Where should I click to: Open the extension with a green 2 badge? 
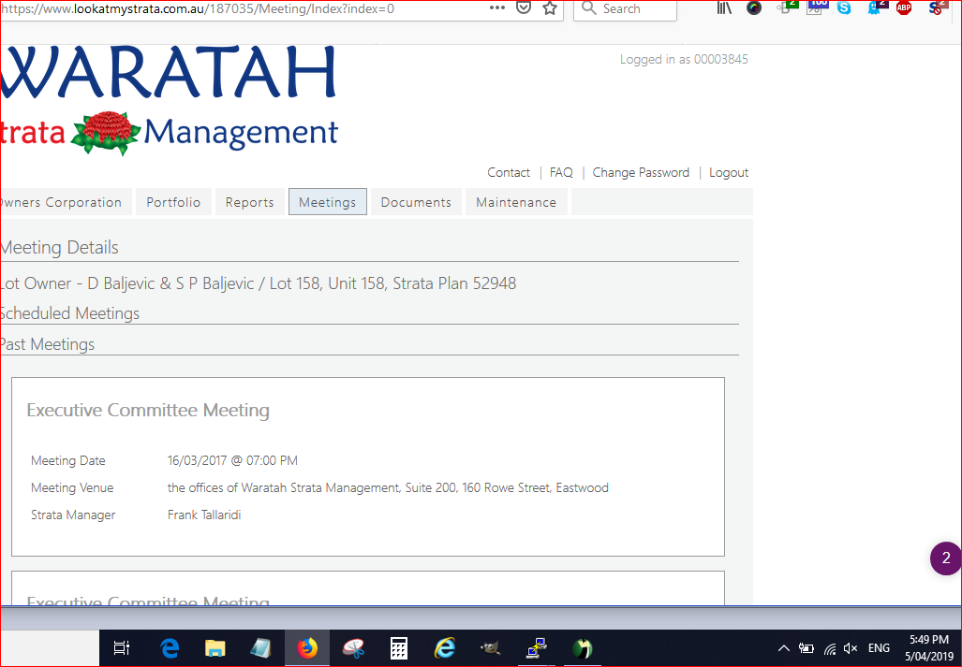point(786,8)
